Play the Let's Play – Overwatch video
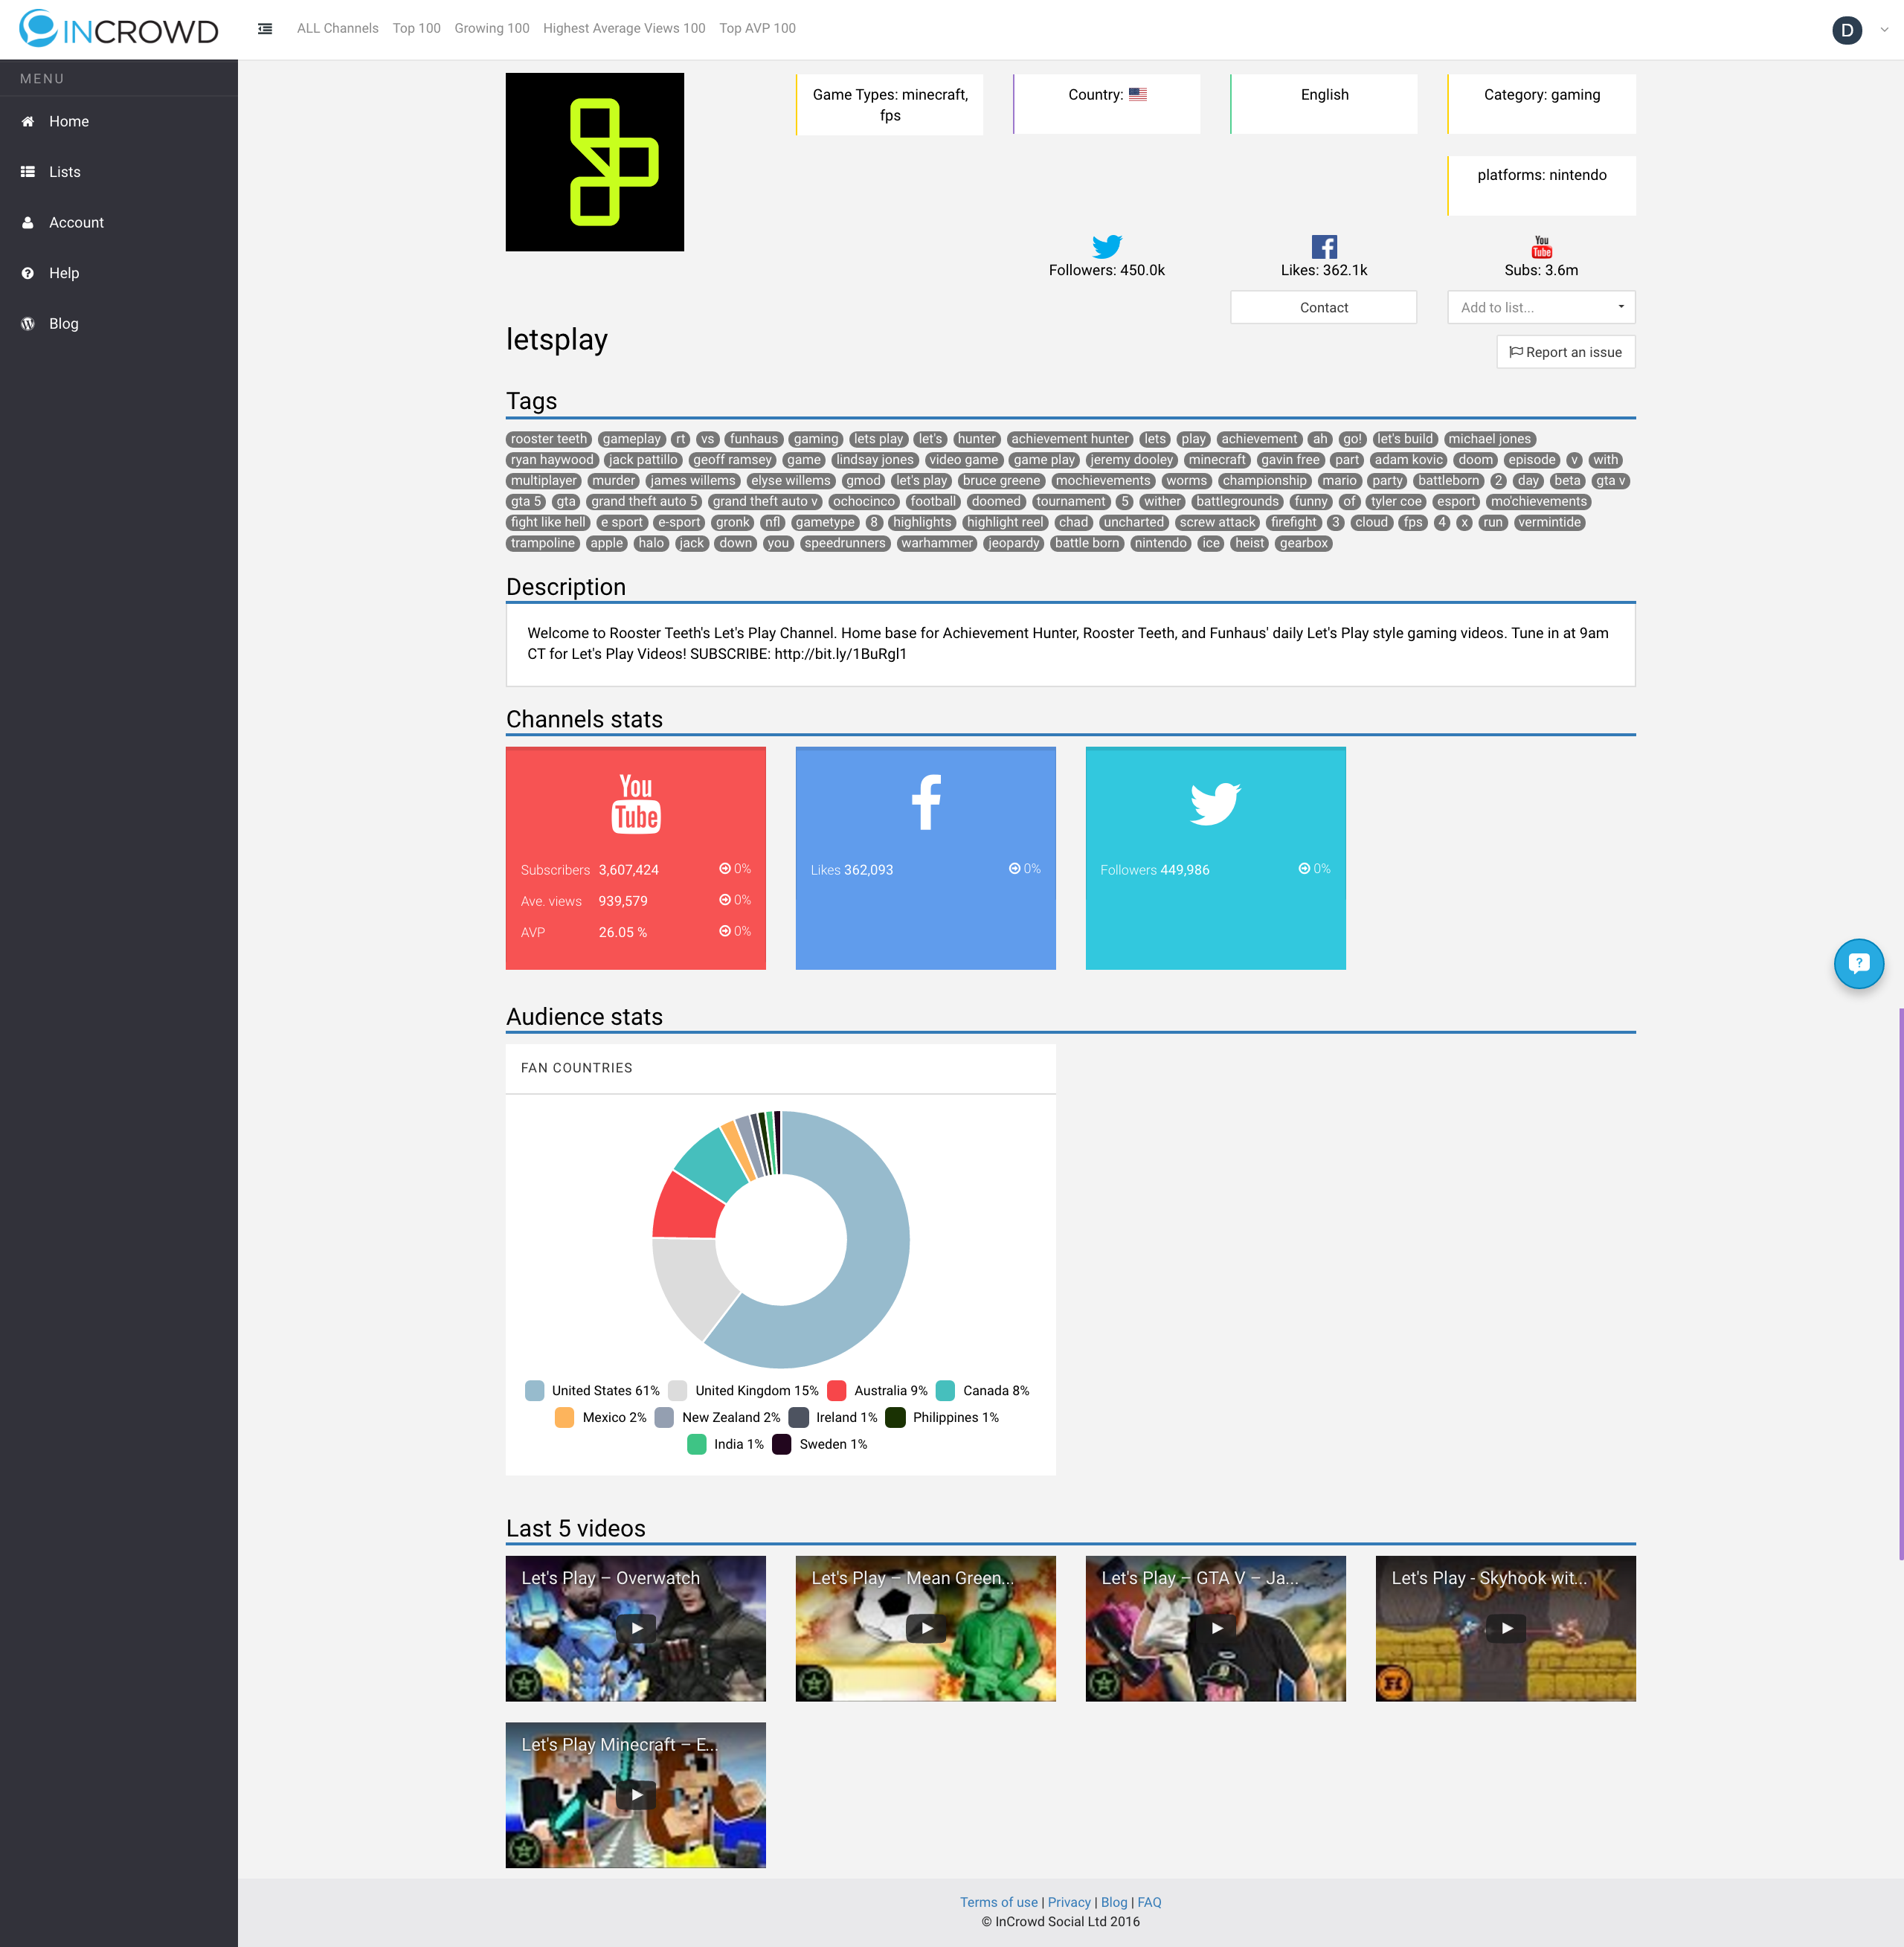The width and height of the screenshot is (1904, 1947). click(635, 1627)
